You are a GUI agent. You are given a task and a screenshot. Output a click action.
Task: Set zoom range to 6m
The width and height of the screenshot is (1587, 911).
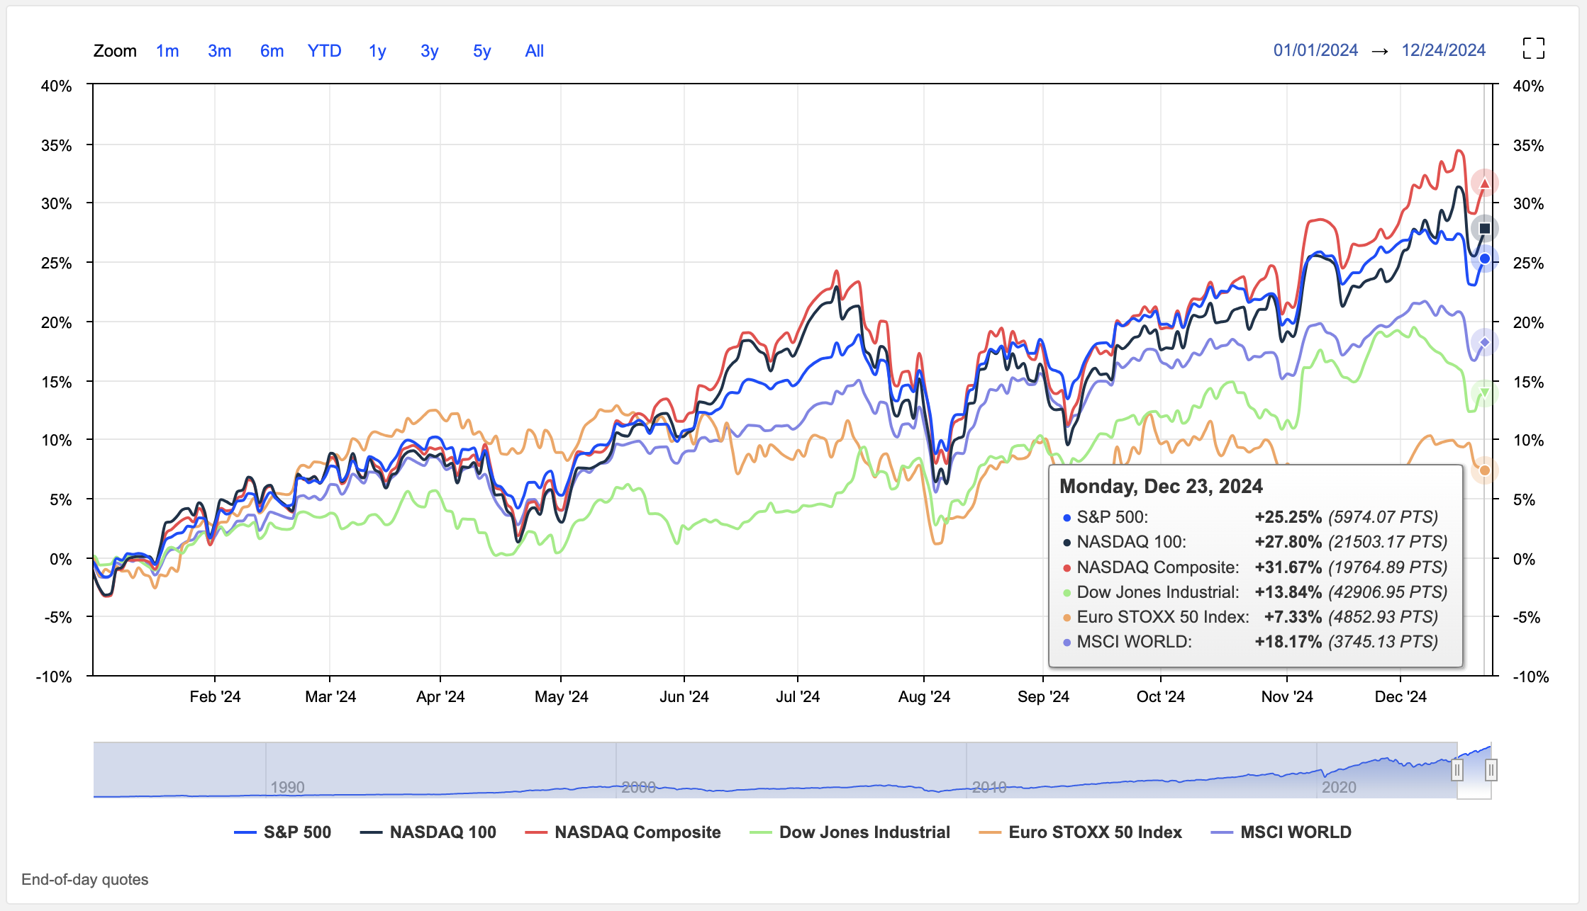click(272, 51)
